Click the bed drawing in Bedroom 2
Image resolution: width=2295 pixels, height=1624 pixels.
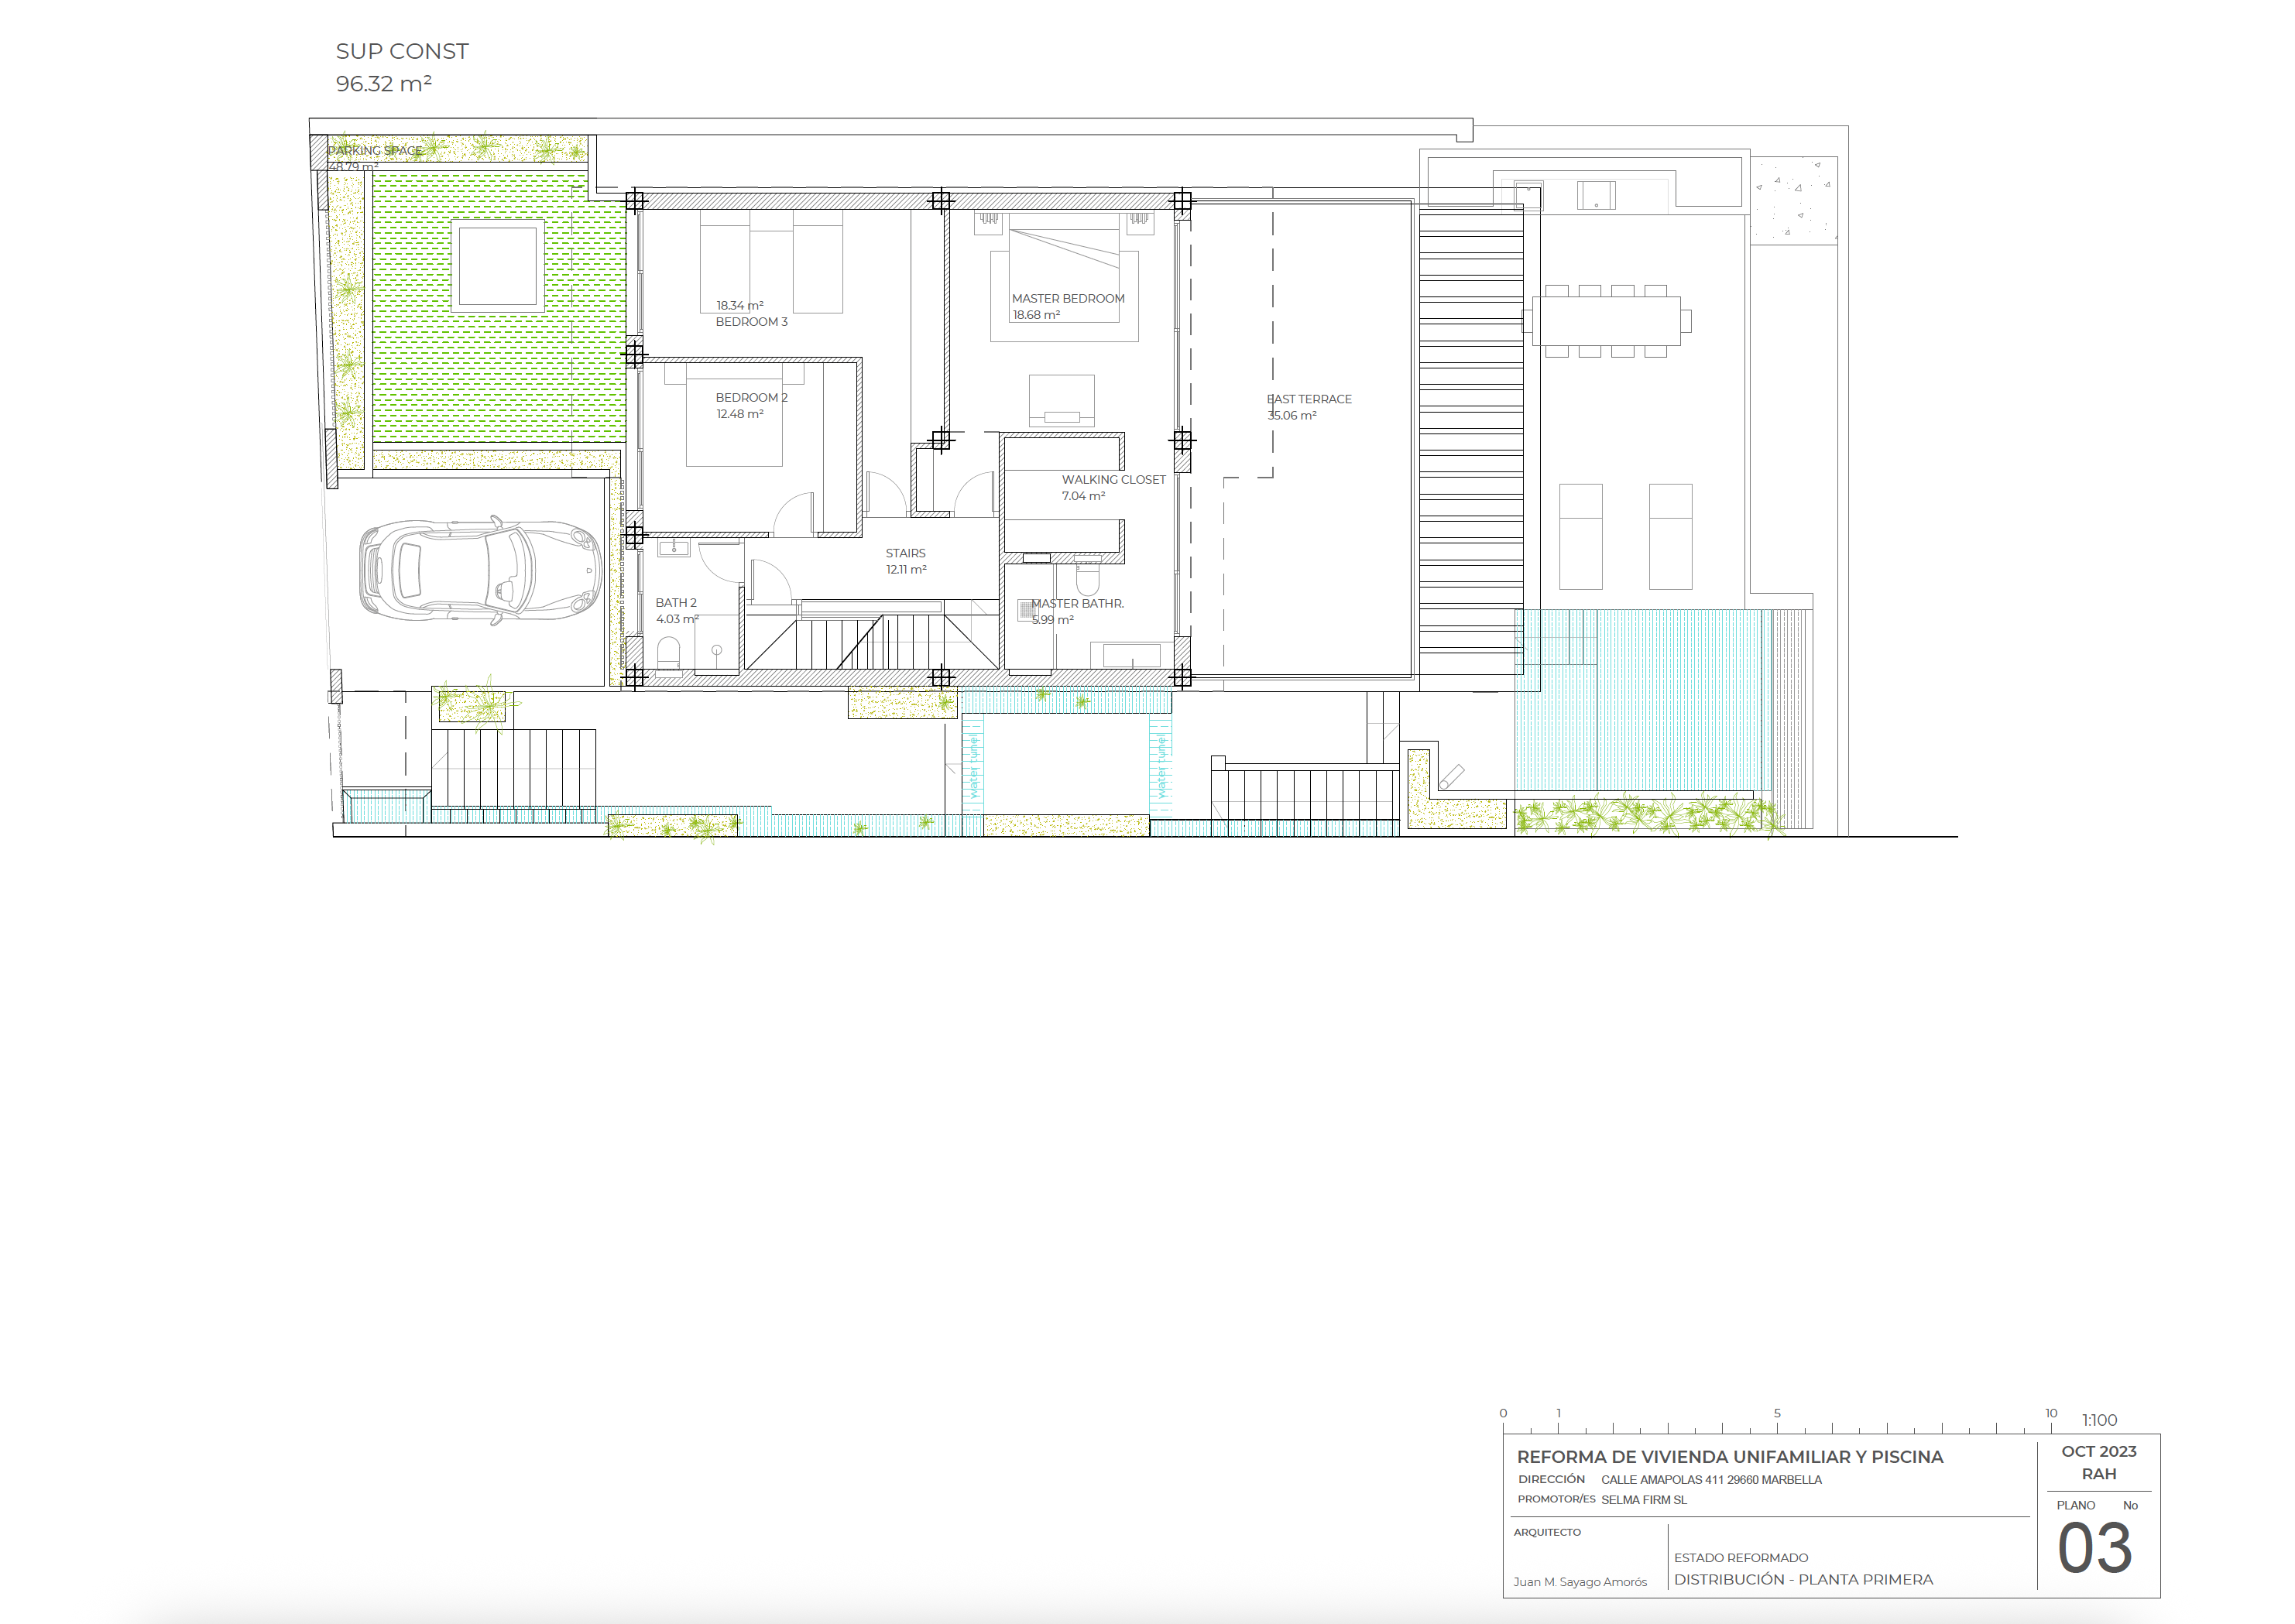(x=734, y=415)
